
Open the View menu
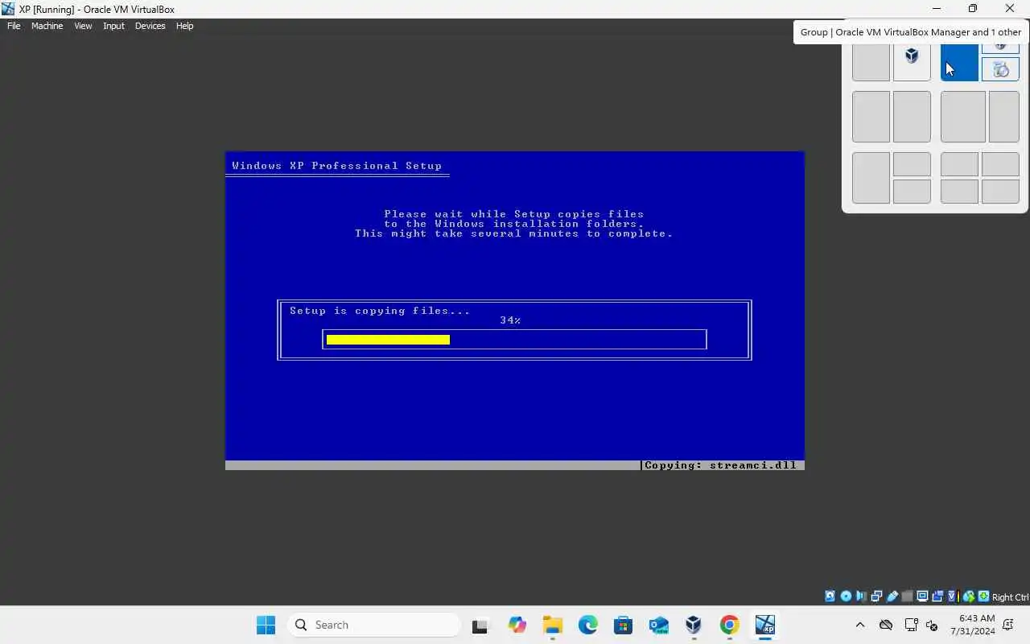[83, 26]
